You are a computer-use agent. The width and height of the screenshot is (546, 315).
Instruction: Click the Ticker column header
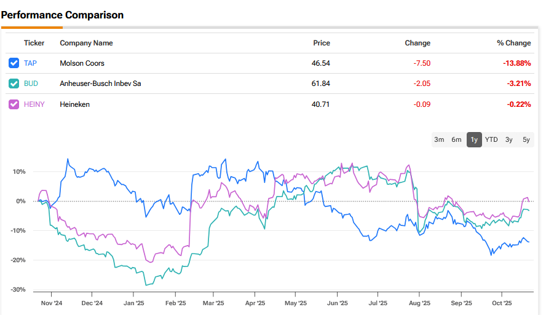pyautogui.click(x=34, y=43)
